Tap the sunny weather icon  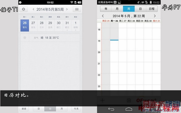point(25,38)
